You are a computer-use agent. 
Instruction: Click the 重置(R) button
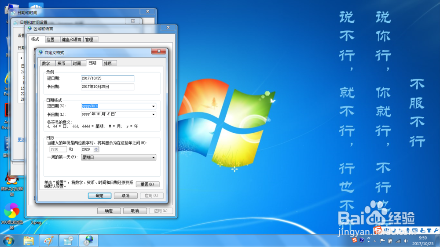[147, 184]
